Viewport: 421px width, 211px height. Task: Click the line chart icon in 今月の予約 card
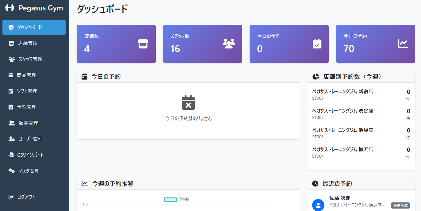coord(403,44)
